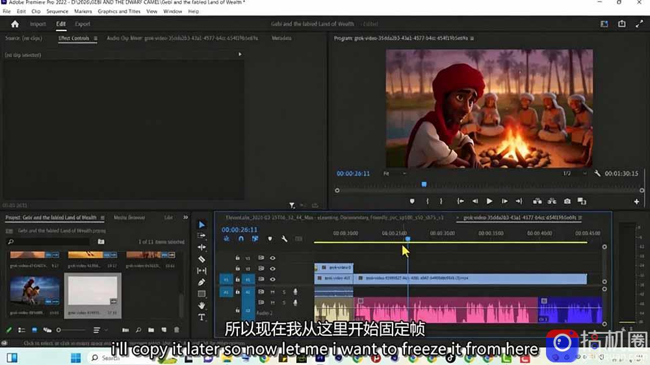The height and width of the screenshot is (365, 650).
Task: Select the Pen tool
Action: coord(201,282)
